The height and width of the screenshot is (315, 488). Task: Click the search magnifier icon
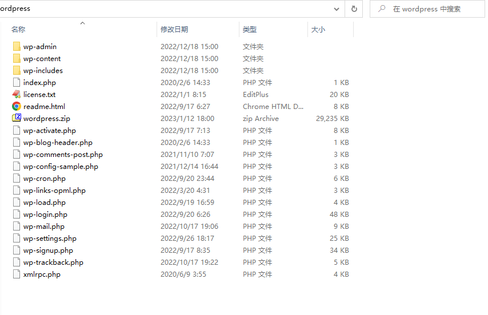point(382,9)
